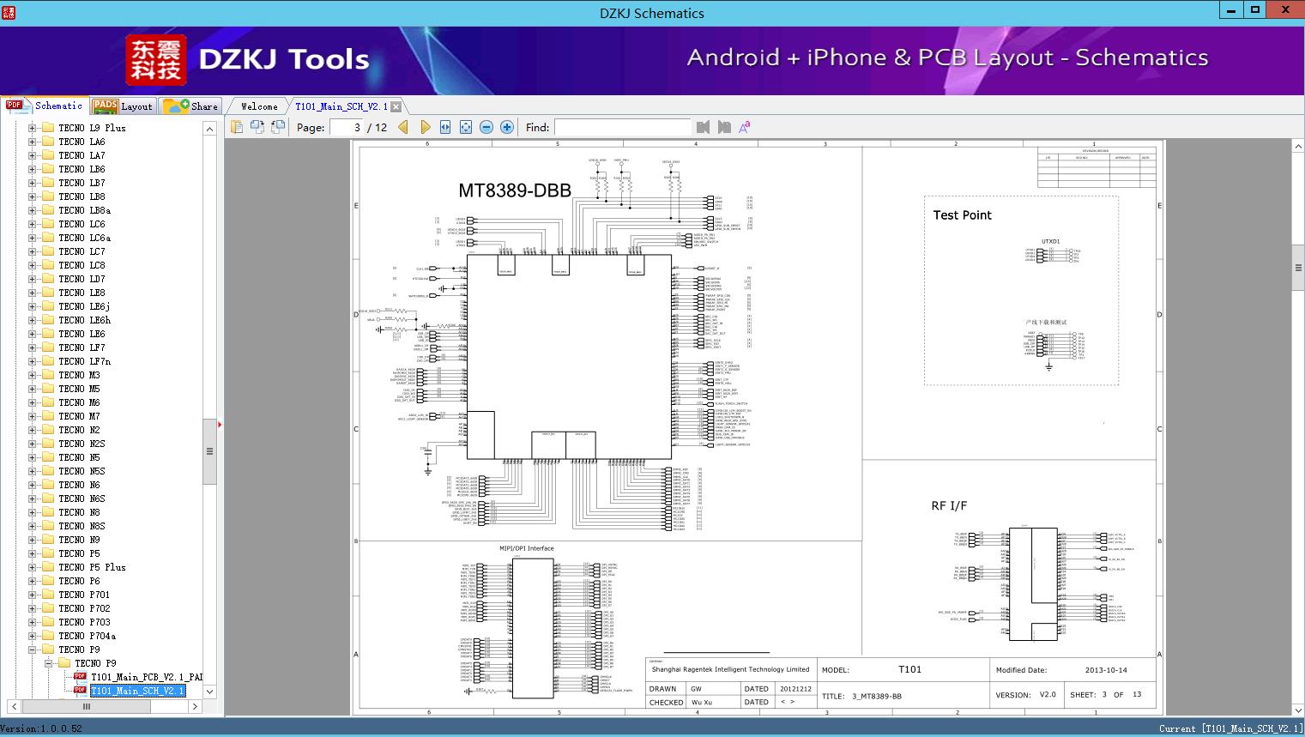This screenshot has height=737, width=1305.
Task: Click the match case Aa icon
Action: [x=745, y=127]
